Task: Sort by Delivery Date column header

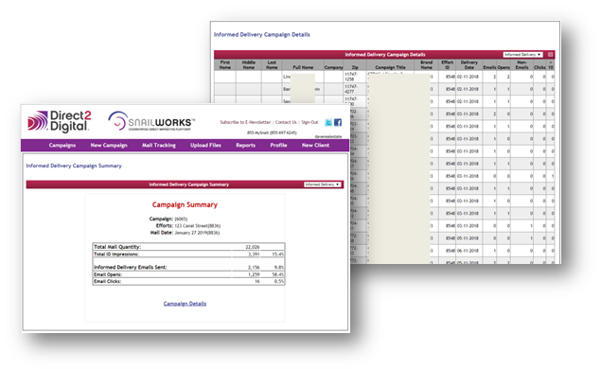Action: click(469, 64)
